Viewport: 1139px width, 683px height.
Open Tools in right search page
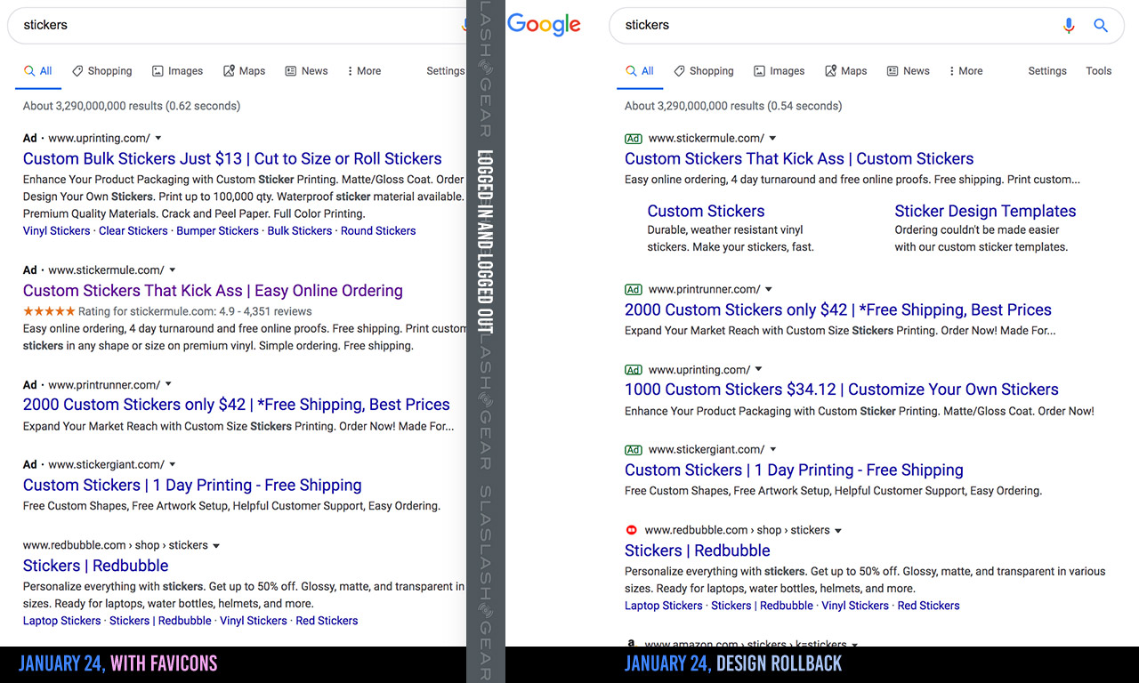tap(1099, 71)
